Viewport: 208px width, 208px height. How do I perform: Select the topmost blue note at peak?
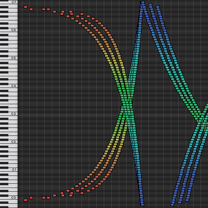[x=143, y=2]
